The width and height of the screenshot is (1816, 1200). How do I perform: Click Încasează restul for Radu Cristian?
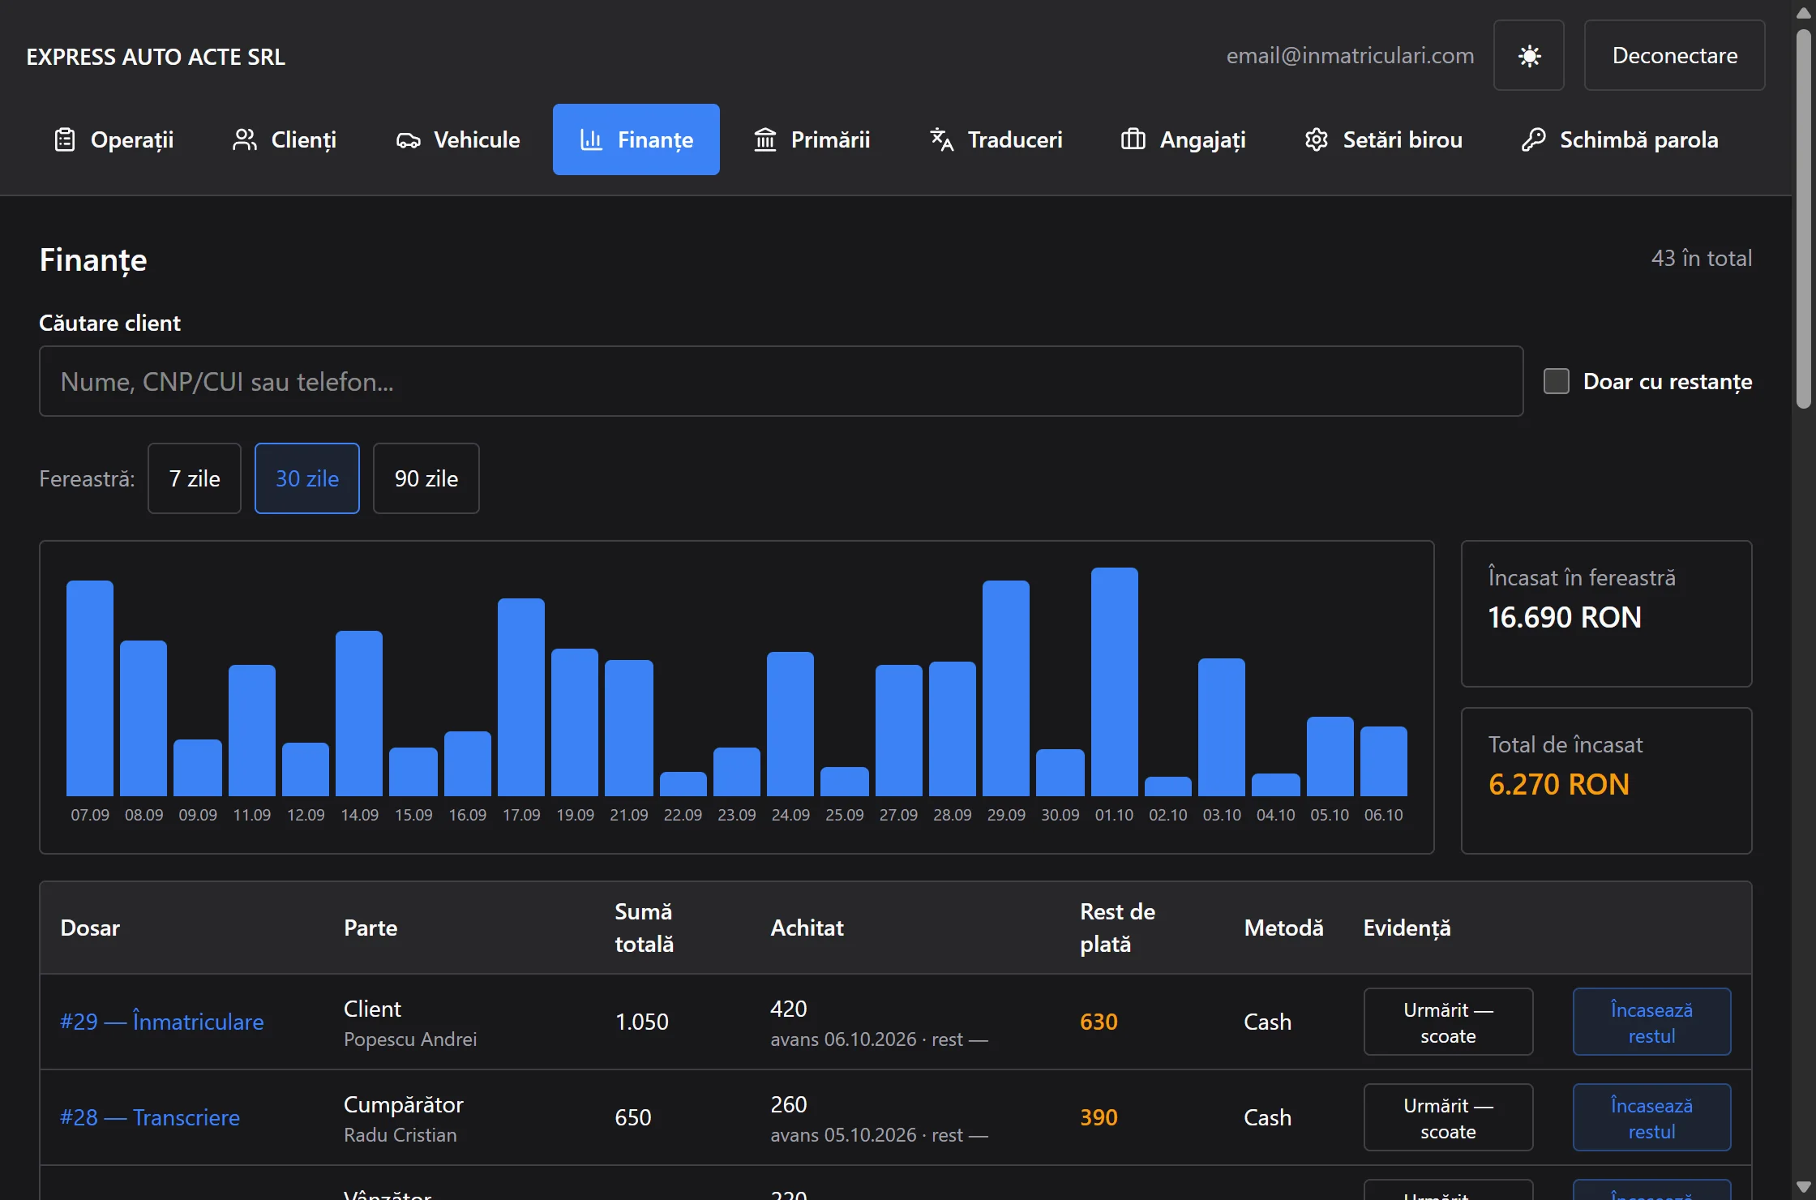(x=1652, y=1117)
